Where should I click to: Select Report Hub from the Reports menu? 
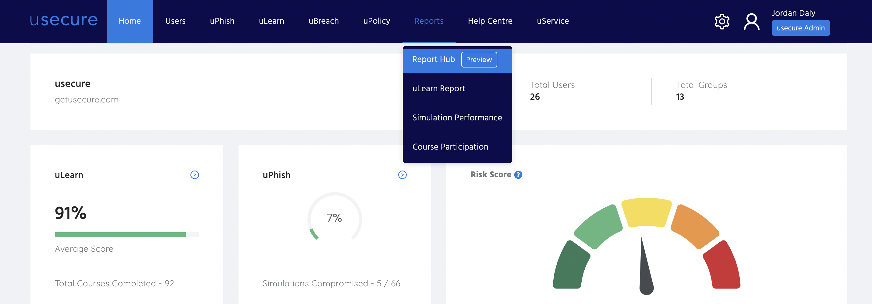(433, 60)
